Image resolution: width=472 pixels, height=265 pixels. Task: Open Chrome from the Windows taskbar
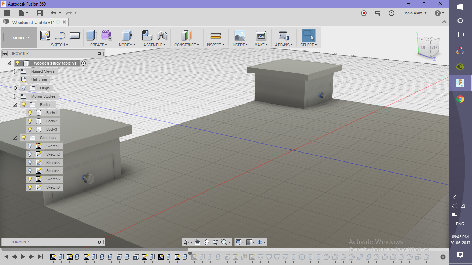pos(460,99)
